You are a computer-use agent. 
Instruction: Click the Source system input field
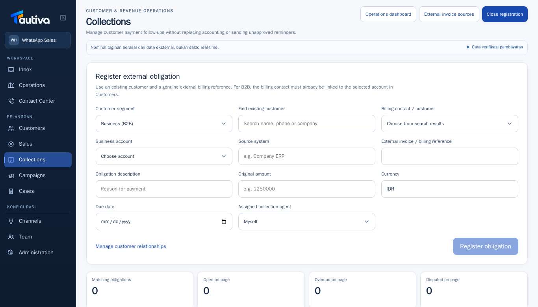click(306, 156)
